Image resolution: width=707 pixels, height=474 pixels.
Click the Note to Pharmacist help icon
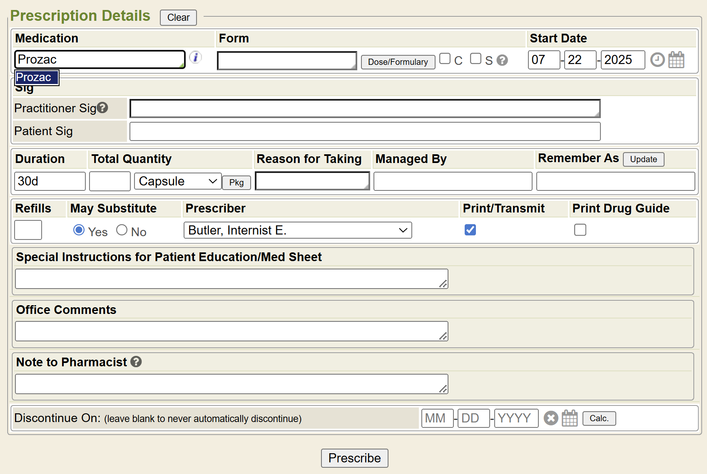click(x=136, y=362)
